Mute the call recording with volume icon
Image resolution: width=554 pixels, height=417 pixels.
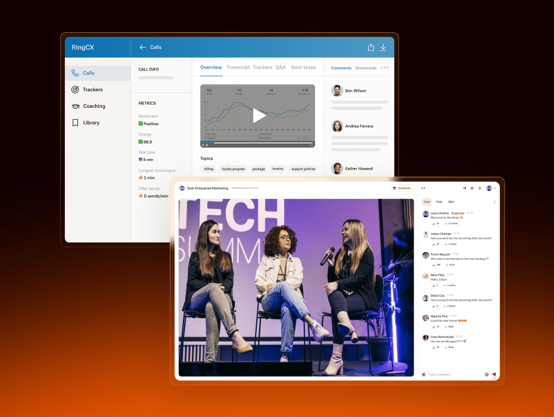tap(208, 145)
